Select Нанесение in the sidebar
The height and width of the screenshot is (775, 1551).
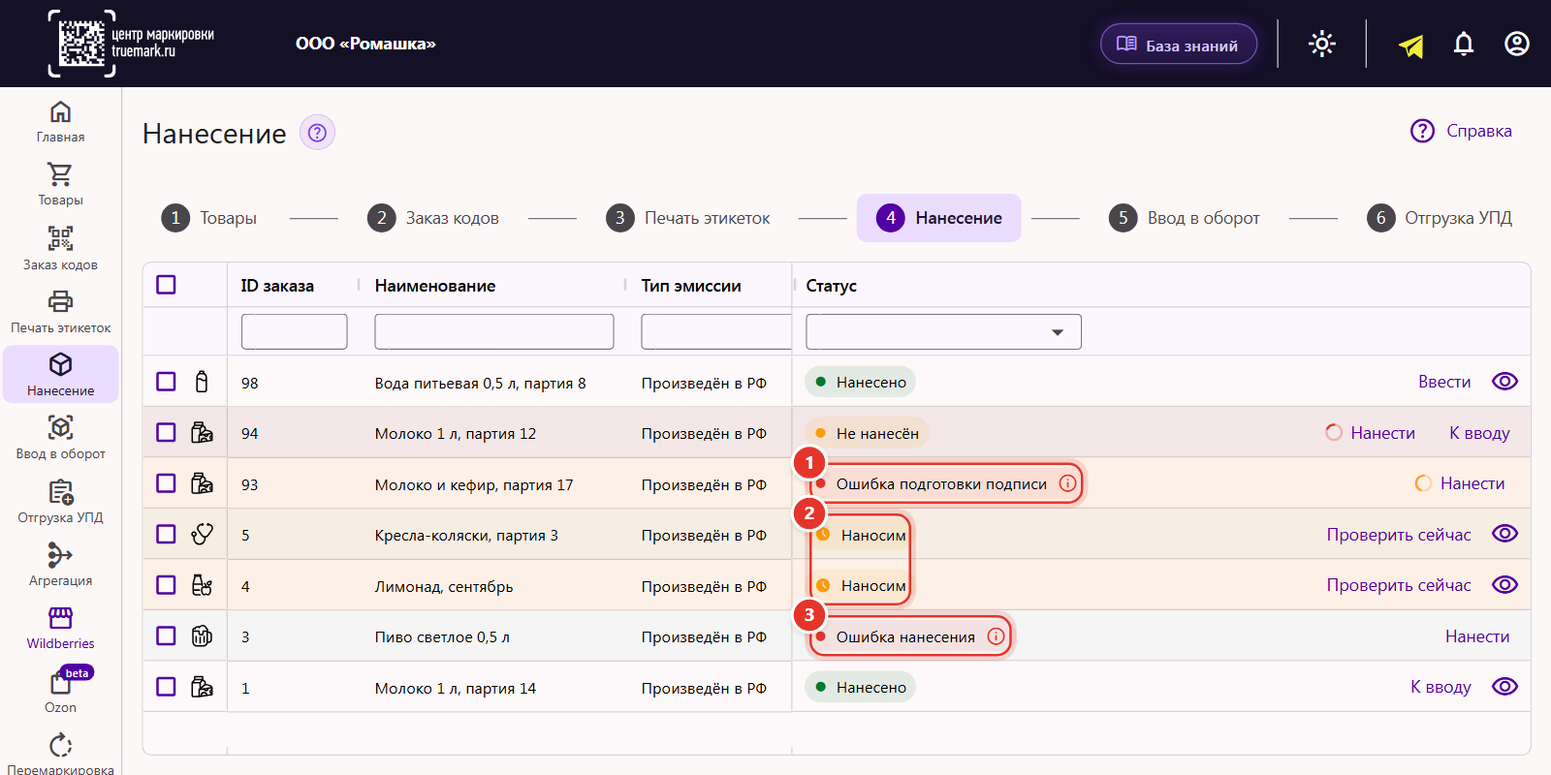pyautogui.click(x=60, y=375)
